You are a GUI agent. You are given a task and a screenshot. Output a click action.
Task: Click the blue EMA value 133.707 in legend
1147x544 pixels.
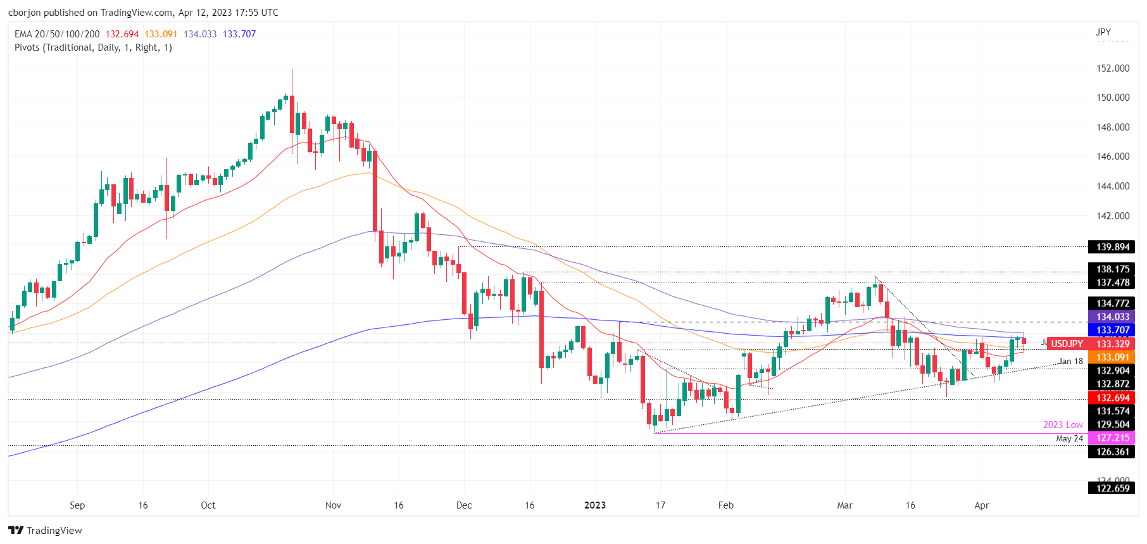click(239, 34)
